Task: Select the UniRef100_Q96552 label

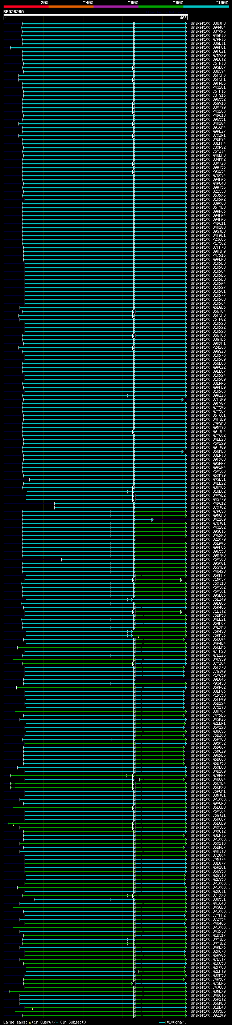Action: pyautogui.click(x=208, y=100)
